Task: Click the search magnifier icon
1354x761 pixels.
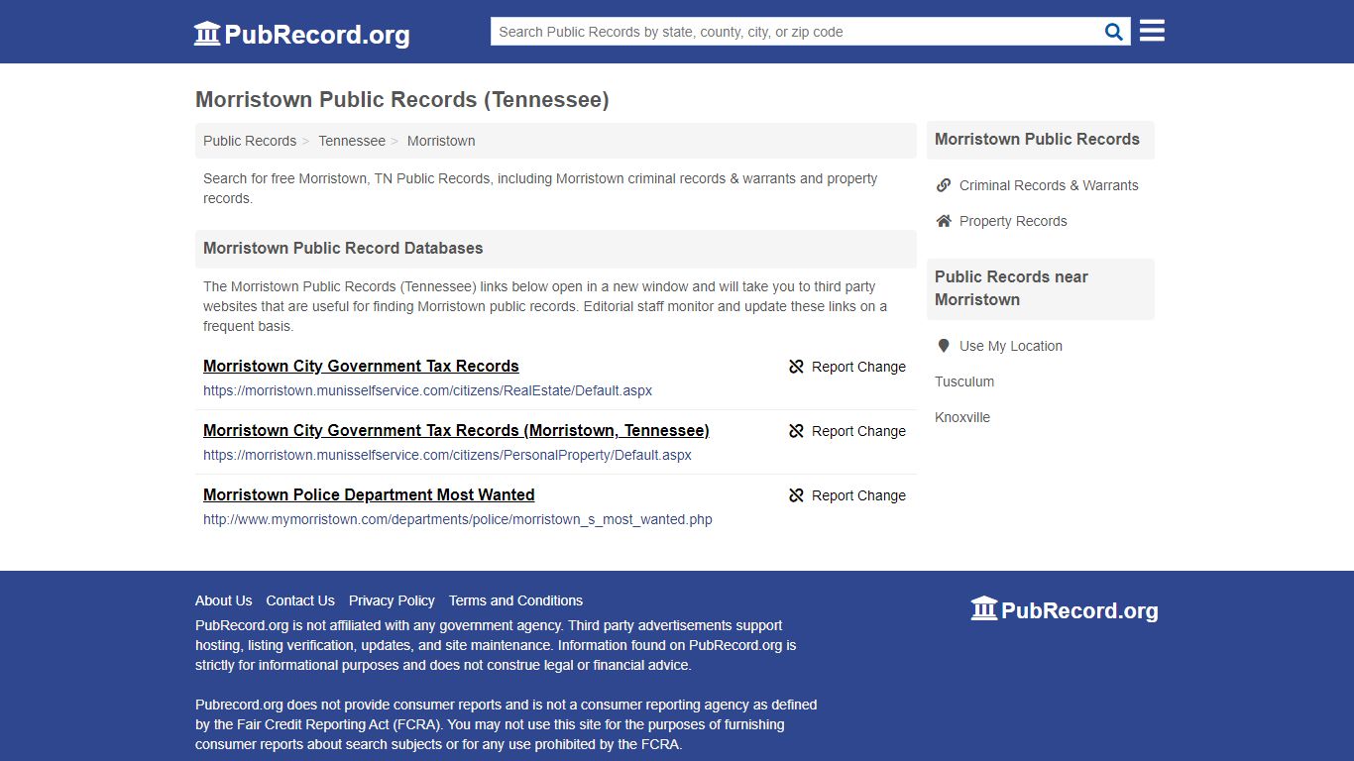Action: coord(1114,32)
